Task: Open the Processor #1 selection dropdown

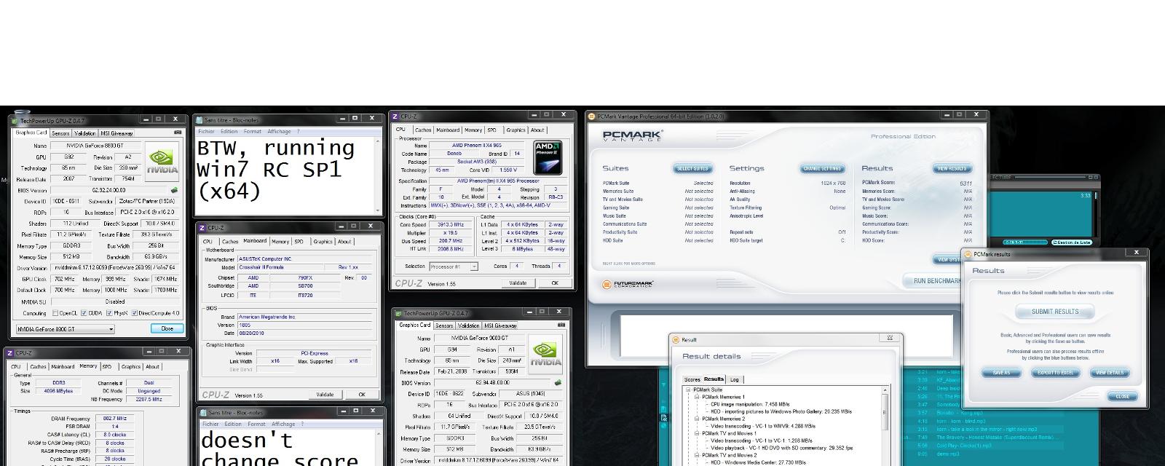Action: pyautogui.click(x=454, y=266)
